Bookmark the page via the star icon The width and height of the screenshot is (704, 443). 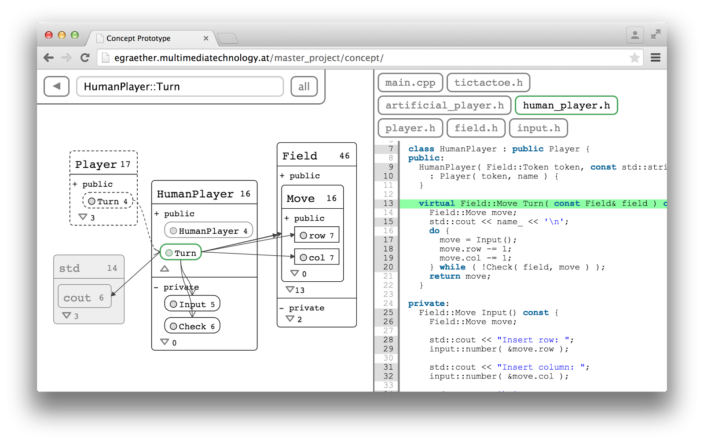point(635,58)
